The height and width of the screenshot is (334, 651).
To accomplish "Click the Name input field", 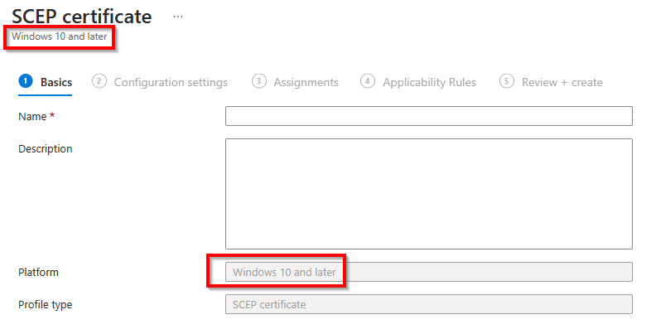I will [429, 116].
